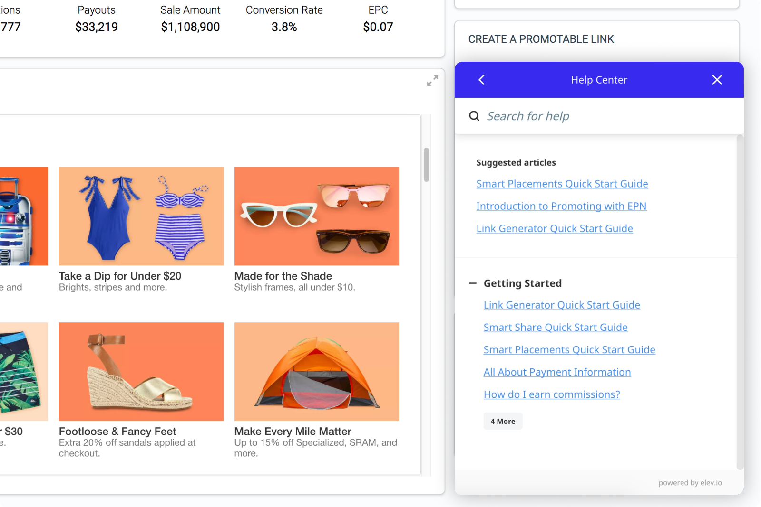Click the promotions list vertical scrollbar
The height and width of the screenshot is (507, 761).
coord(427,164)
